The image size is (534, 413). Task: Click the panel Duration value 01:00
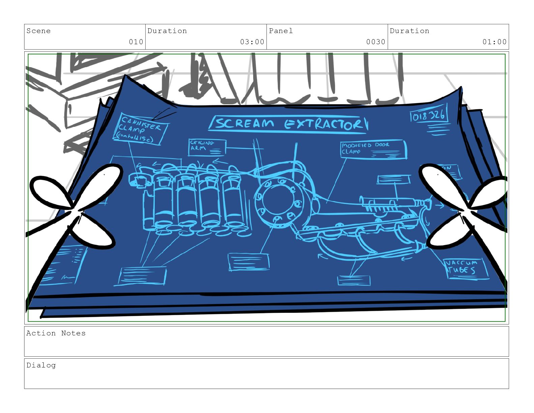coord(494,42)
